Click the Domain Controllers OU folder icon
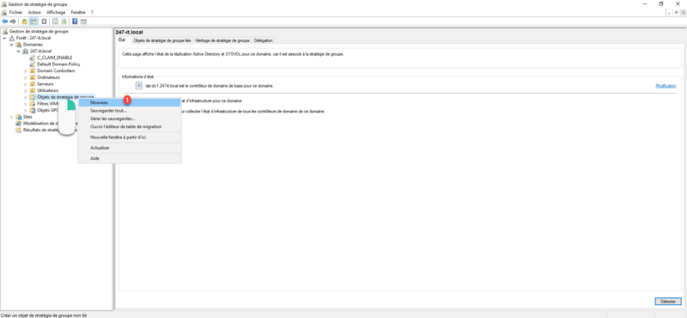Screen dimensions: 687x318 coord(33,70)
